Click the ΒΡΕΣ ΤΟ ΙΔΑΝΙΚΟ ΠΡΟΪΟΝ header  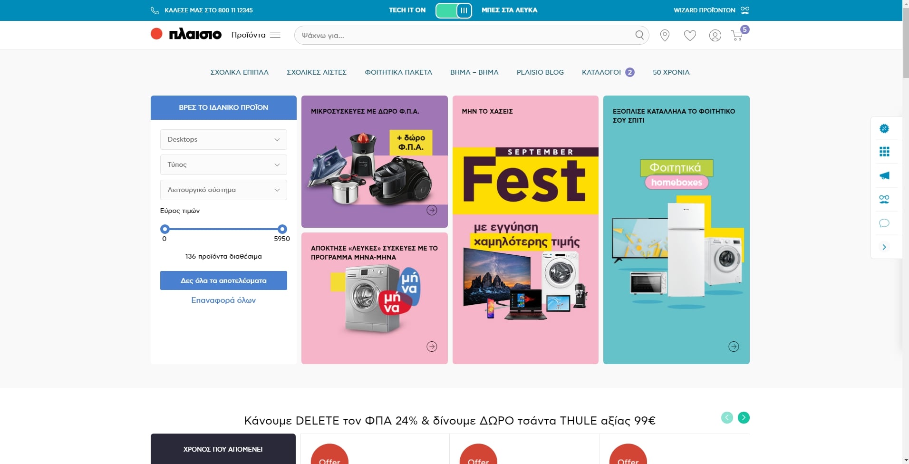223,107
